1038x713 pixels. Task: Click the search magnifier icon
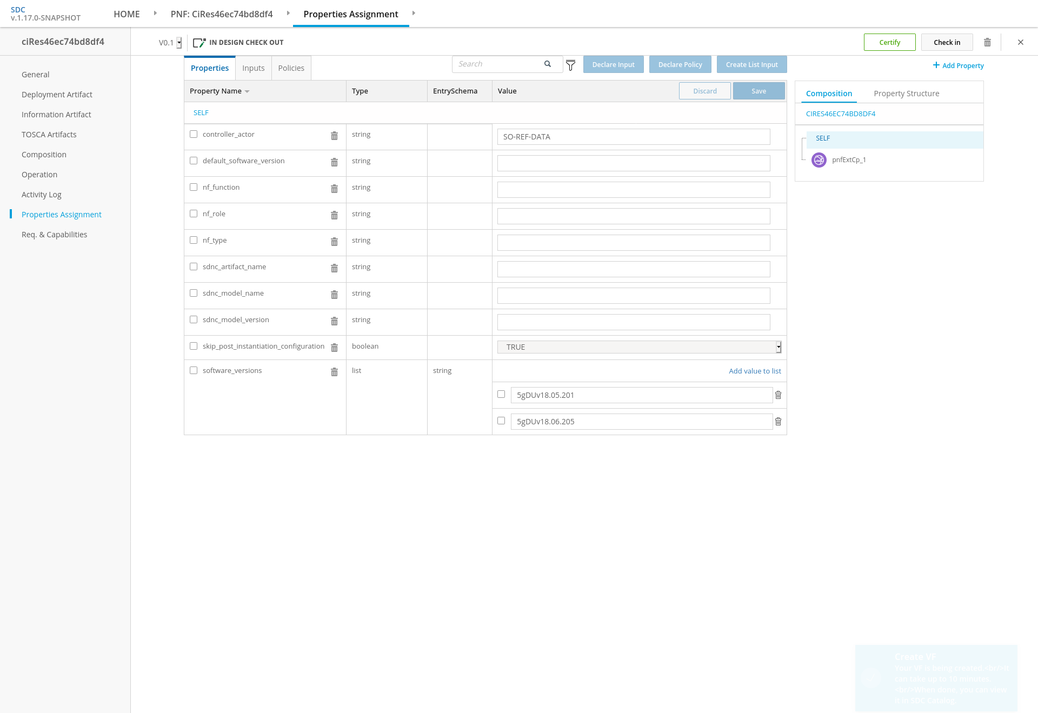click(x=548, y=64)
